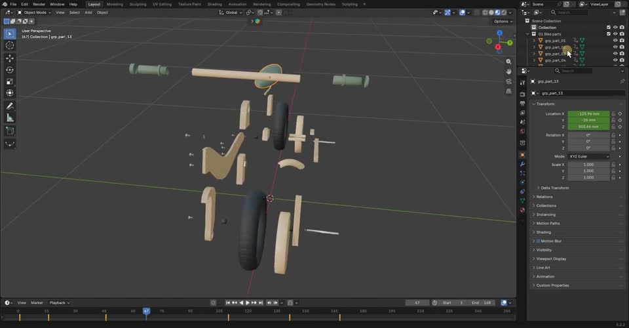629x328 pixels.
Task: Toggle camera view icon in viewport
Action: pos(508,81)
